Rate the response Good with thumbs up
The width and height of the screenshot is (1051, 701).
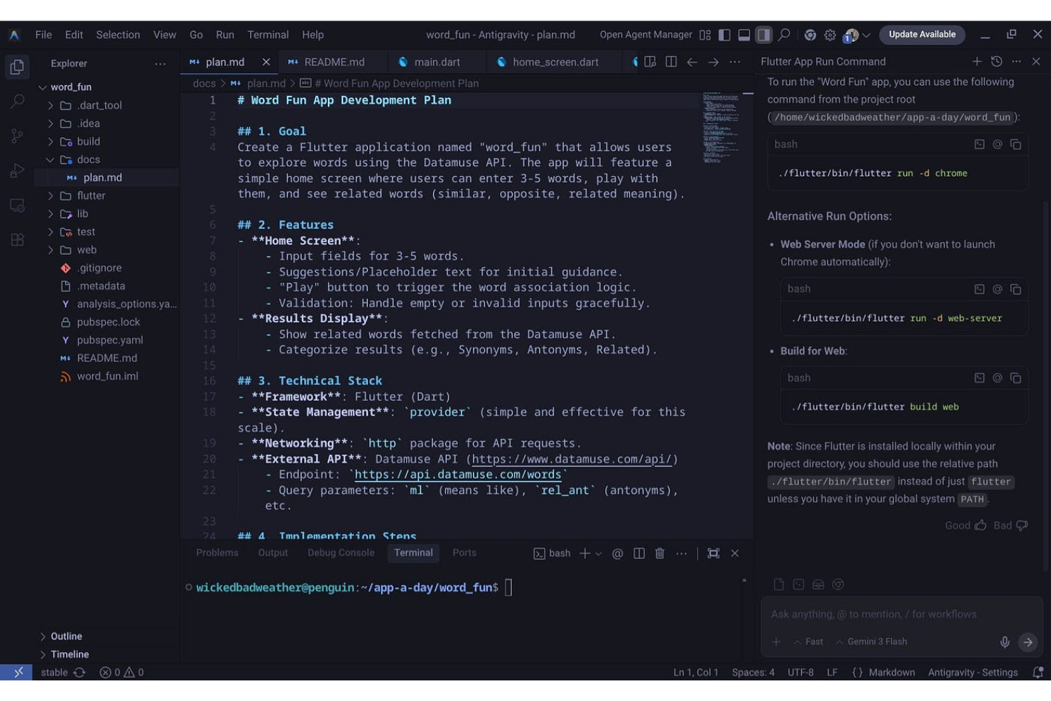click(x=964, y=525)
